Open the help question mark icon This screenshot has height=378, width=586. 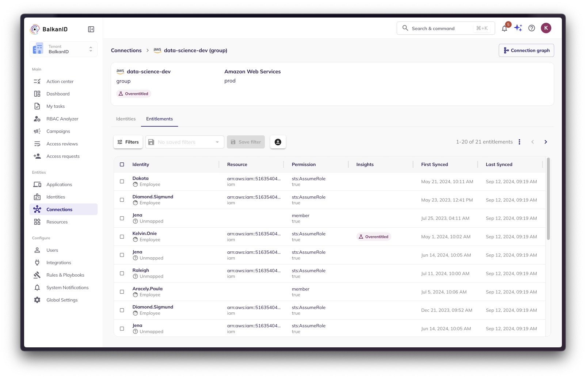532,28
